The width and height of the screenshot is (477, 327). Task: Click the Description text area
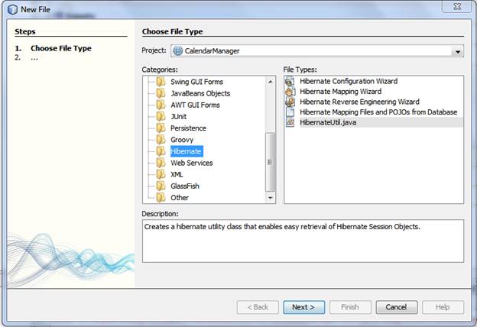click(x=303, y=241)
